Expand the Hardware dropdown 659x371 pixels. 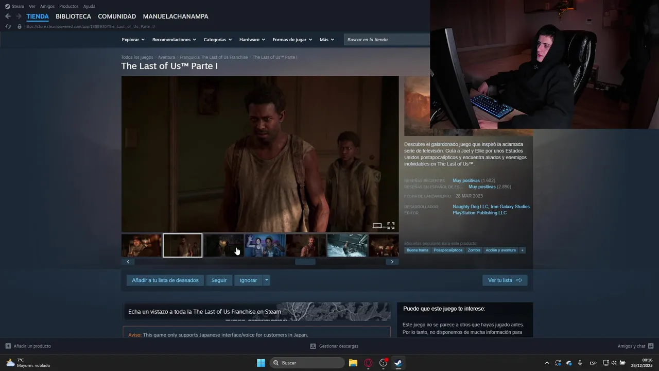(x=252, y=40)
